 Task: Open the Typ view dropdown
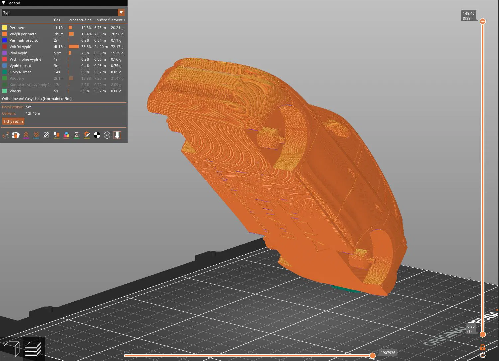pyautogui.click(x=63, y=13)
